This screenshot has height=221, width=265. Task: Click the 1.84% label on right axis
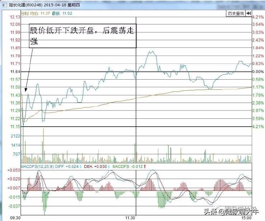click(258, 48)
